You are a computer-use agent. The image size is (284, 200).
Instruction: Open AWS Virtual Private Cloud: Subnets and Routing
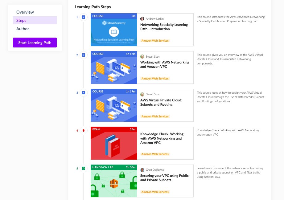coord(161,102)
